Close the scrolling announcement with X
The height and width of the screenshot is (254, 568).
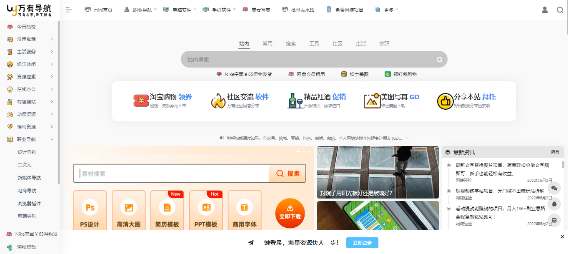(407, 138)
